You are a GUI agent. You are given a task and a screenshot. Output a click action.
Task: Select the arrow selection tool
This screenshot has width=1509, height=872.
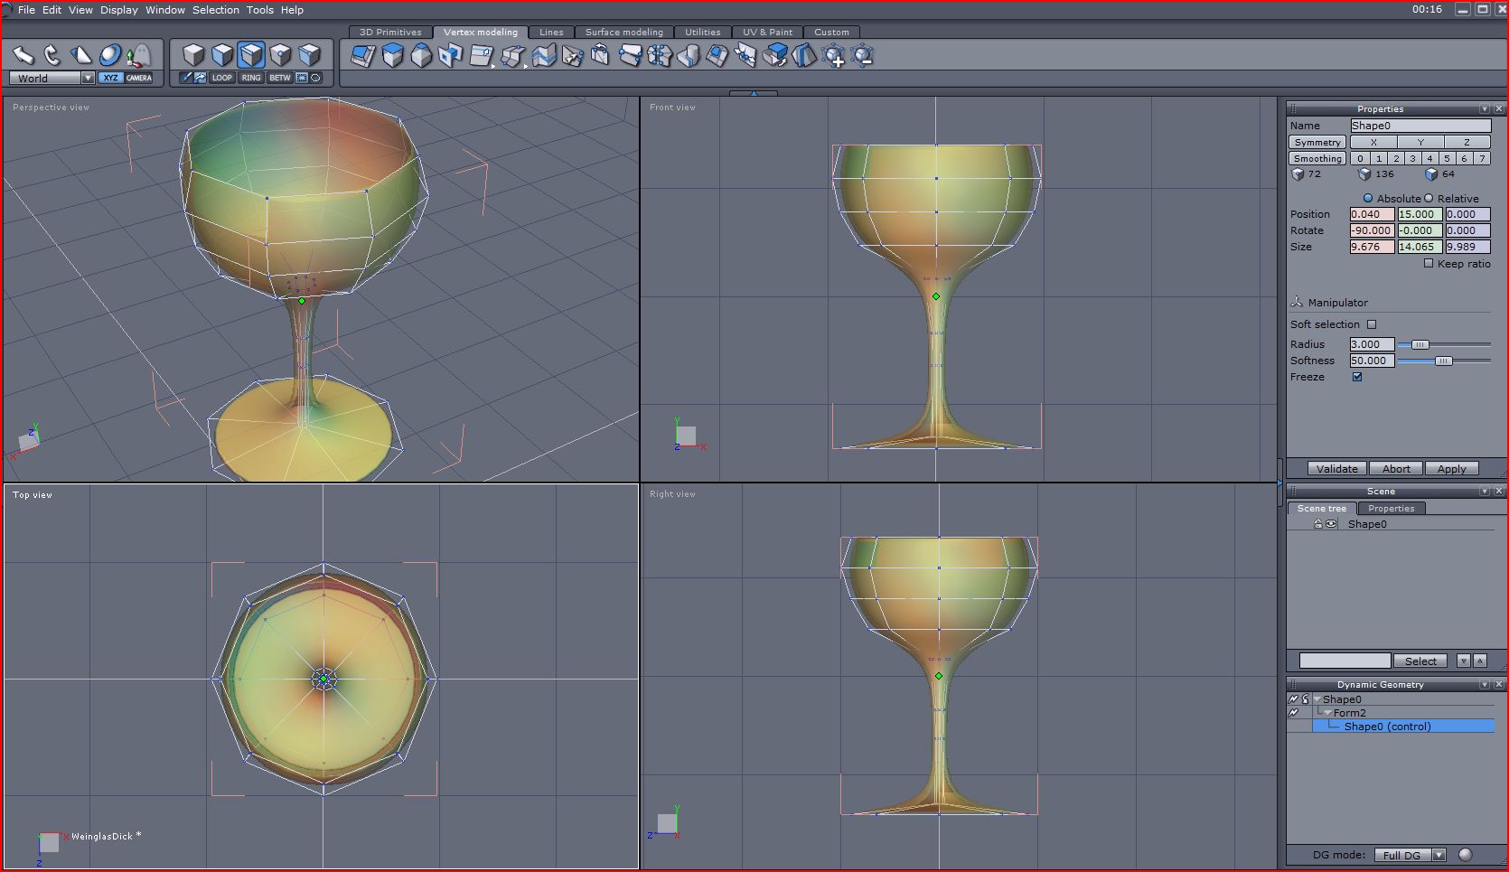(23, 56)
